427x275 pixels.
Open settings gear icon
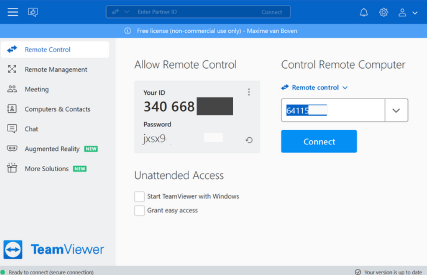click(x=384, y=12)
